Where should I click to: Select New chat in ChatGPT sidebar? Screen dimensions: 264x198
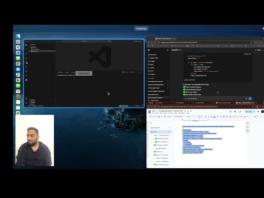coord(153,54)
